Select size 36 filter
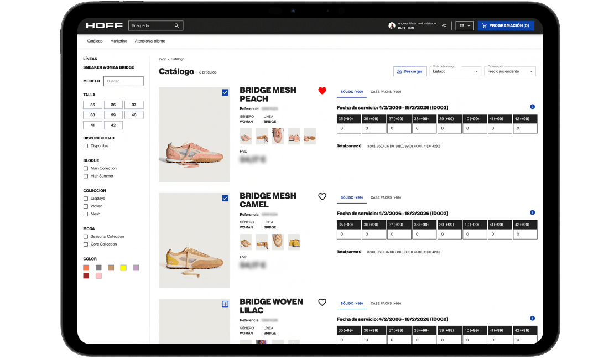 point(113,105)
